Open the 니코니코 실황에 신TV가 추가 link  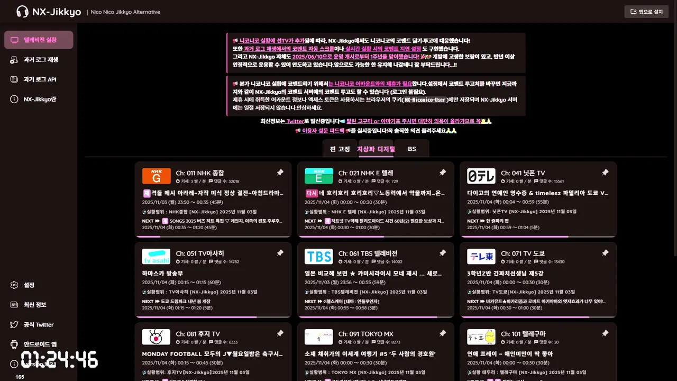(272, 40)
